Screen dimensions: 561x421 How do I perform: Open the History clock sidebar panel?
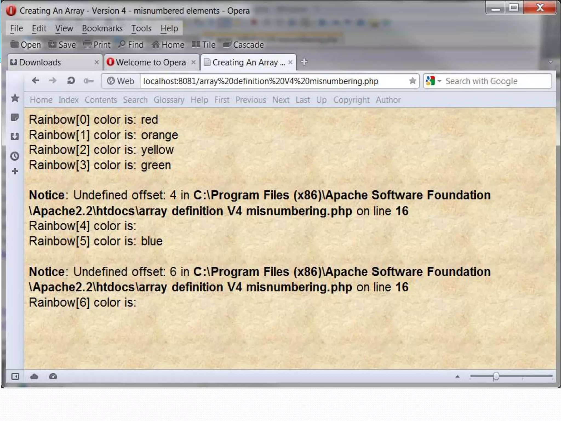[x=15, y=156]
